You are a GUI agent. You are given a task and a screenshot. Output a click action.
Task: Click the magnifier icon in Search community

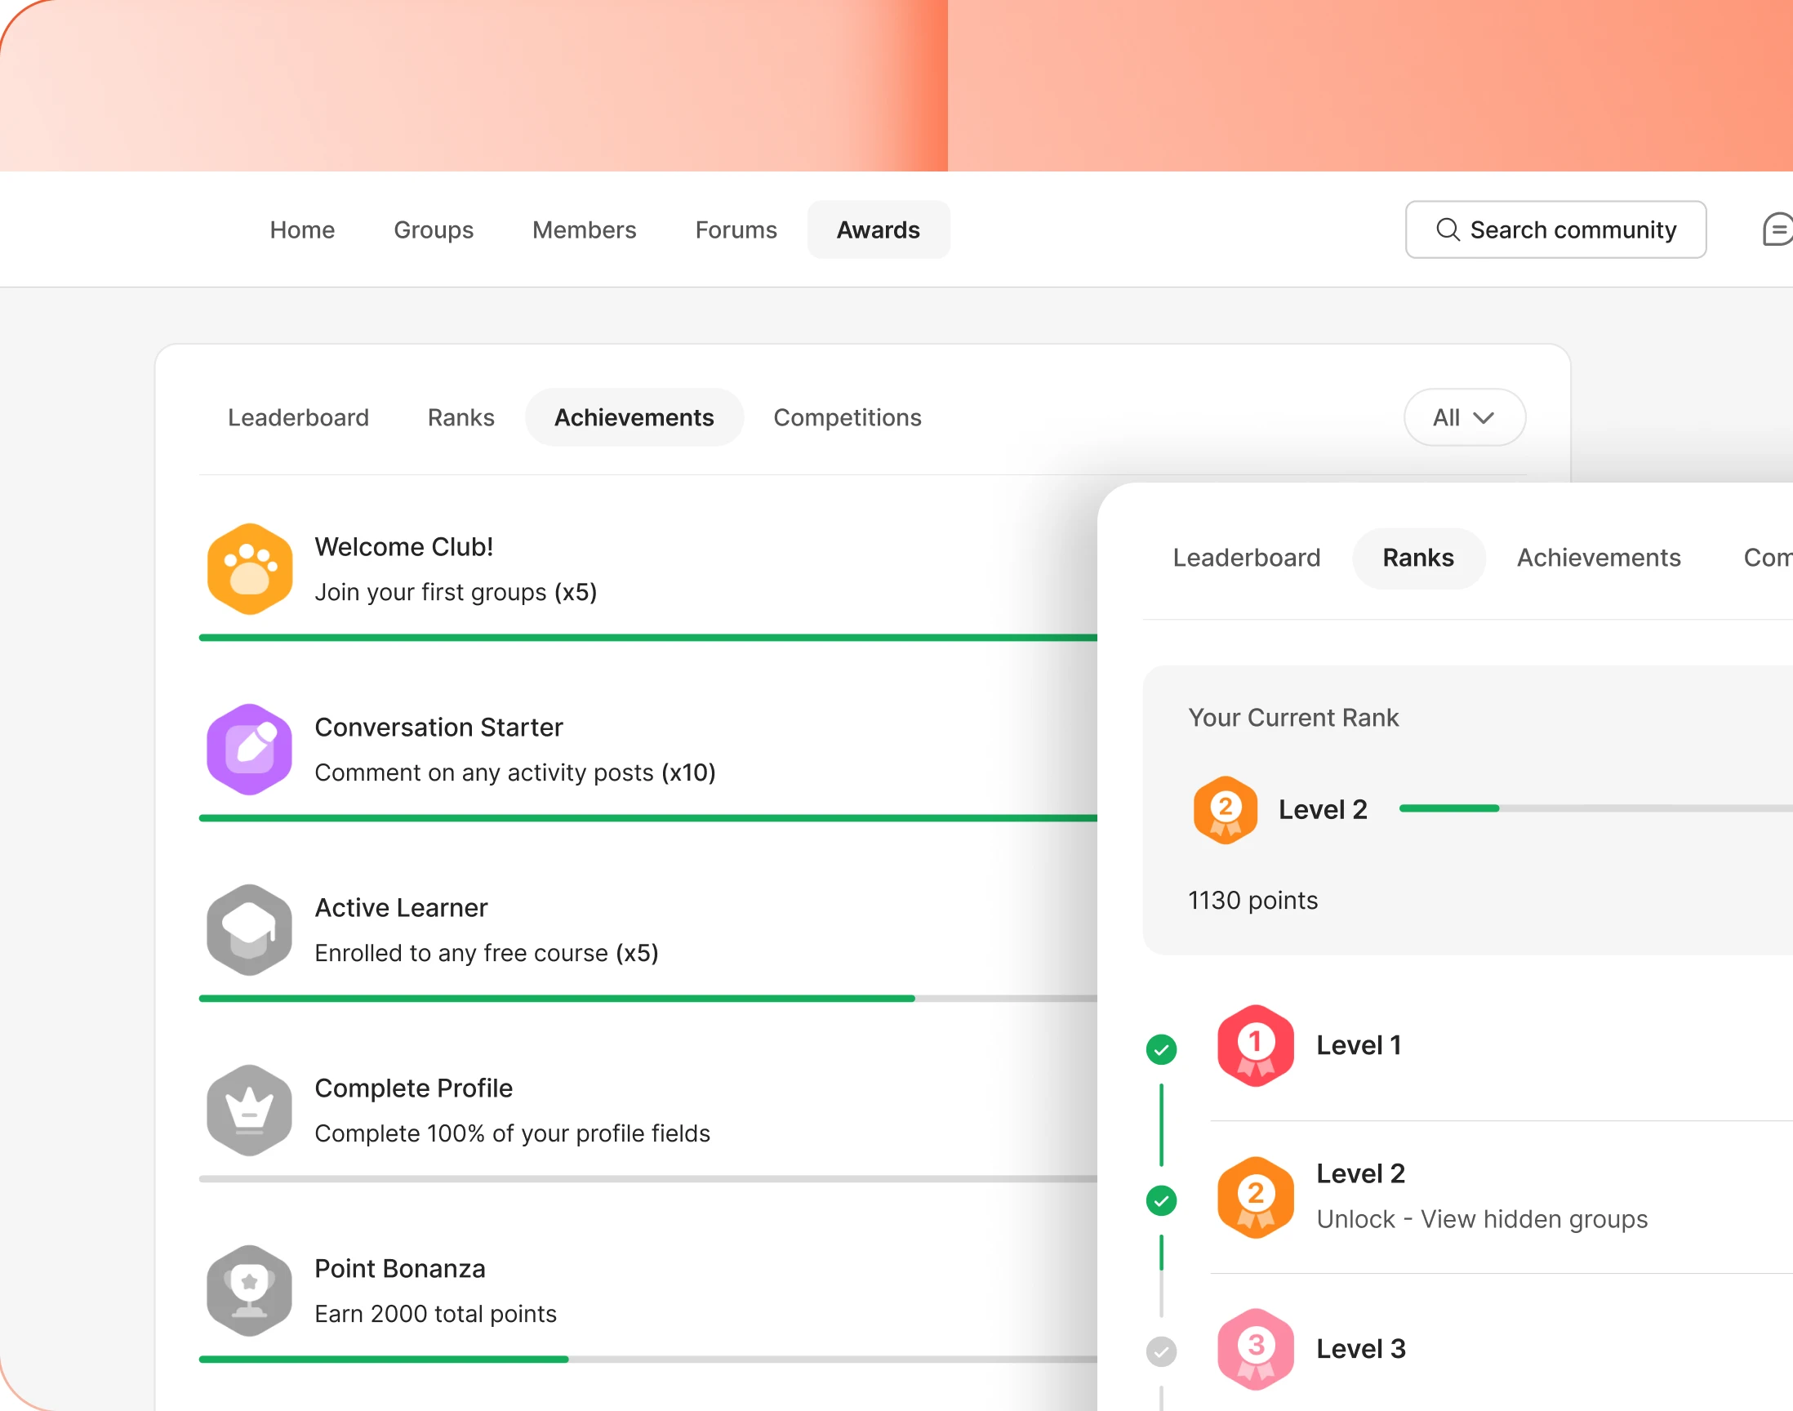[1448, 229]
